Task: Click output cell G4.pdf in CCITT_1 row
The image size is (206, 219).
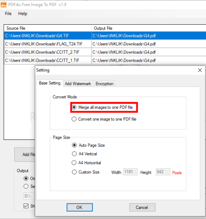Action: point(149,60)
